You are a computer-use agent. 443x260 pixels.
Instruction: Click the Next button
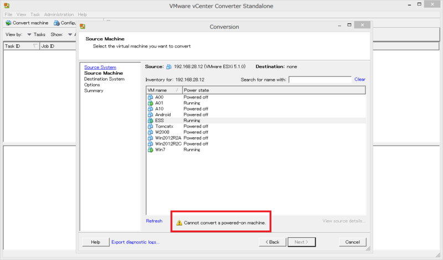tap(301, 242)
